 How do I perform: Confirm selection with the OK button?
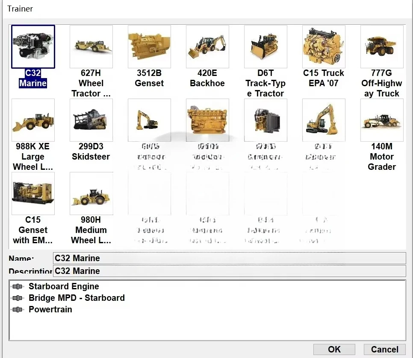click(x=334, y=349)
